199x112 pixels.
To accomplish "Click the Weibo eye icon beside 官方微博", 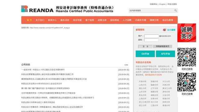I will [164, 30].
